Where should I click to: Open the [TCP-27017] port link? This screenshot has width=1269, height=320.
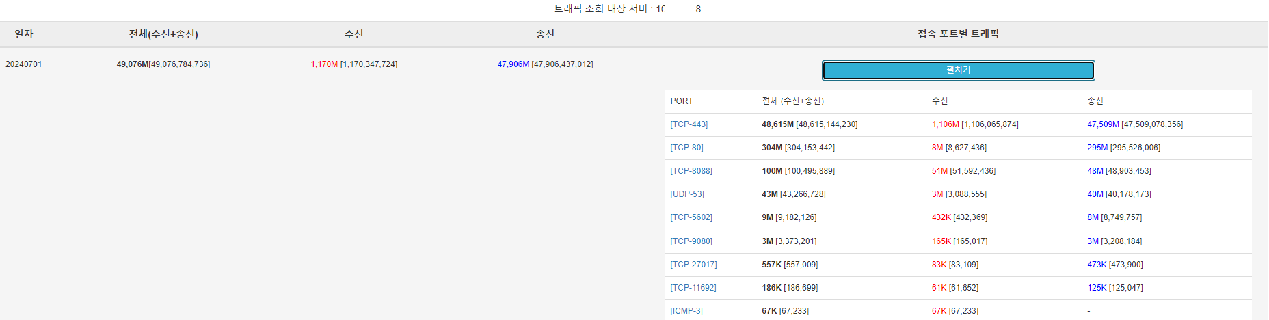[693, 265]
